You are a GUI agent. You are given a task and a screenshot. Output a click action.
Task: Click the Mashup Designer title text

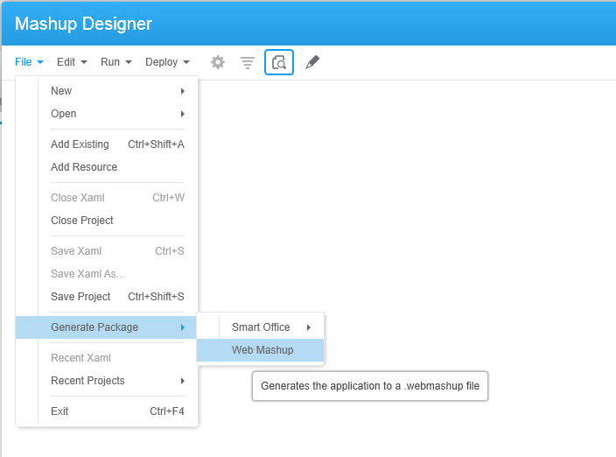point(83,24)
